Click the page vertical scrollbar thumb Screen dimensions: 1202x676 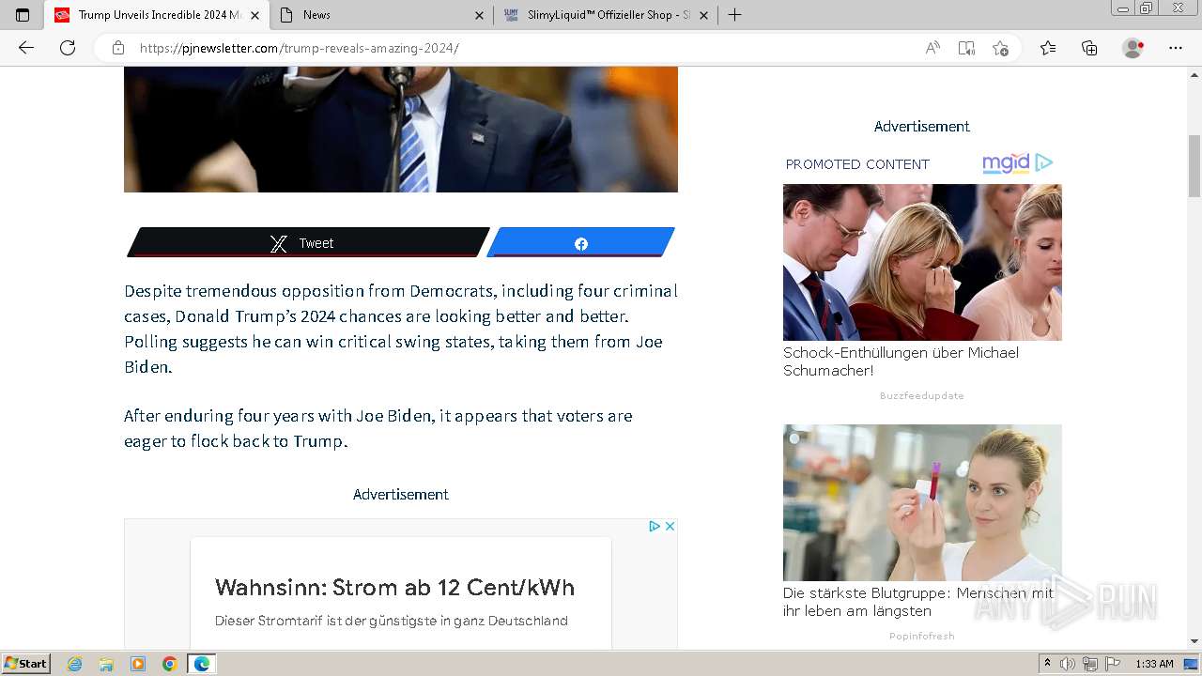pyautogui.click(x=1194, y=166)
